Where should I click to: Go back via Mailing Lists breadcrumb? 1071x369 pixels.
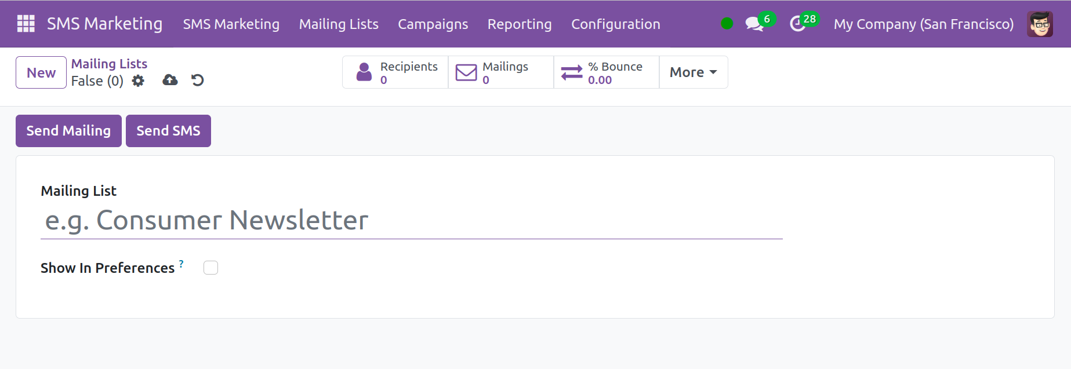(x=109, y=64)
